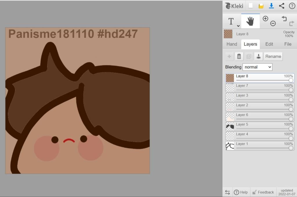Click the Layer 6 thumbnail
The width and height of the screenshot is (297, 197).
click(x=230, y=117)
